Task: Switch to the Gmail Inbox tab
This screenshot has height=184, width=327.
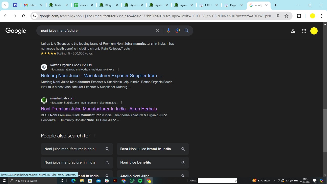Action: (x=33, y=5)
